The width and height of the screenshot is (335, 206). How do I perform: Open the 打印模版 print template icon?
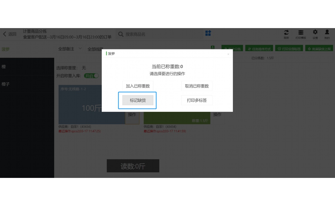(x=301, y=34)
